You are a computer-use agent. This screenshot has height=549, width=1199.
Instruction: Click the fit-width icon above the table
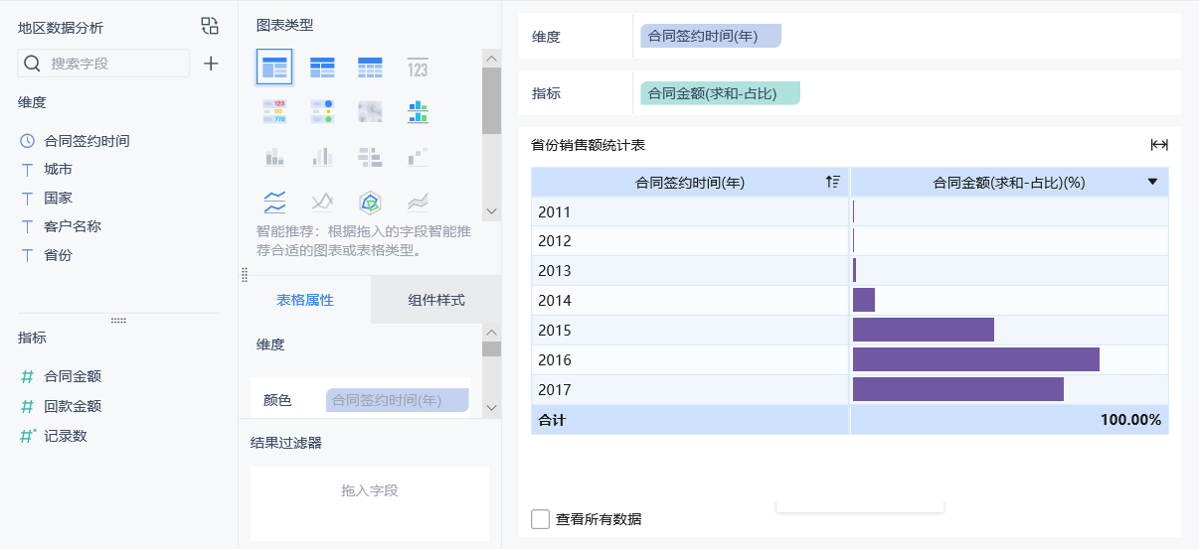(x=1158, y=145)
